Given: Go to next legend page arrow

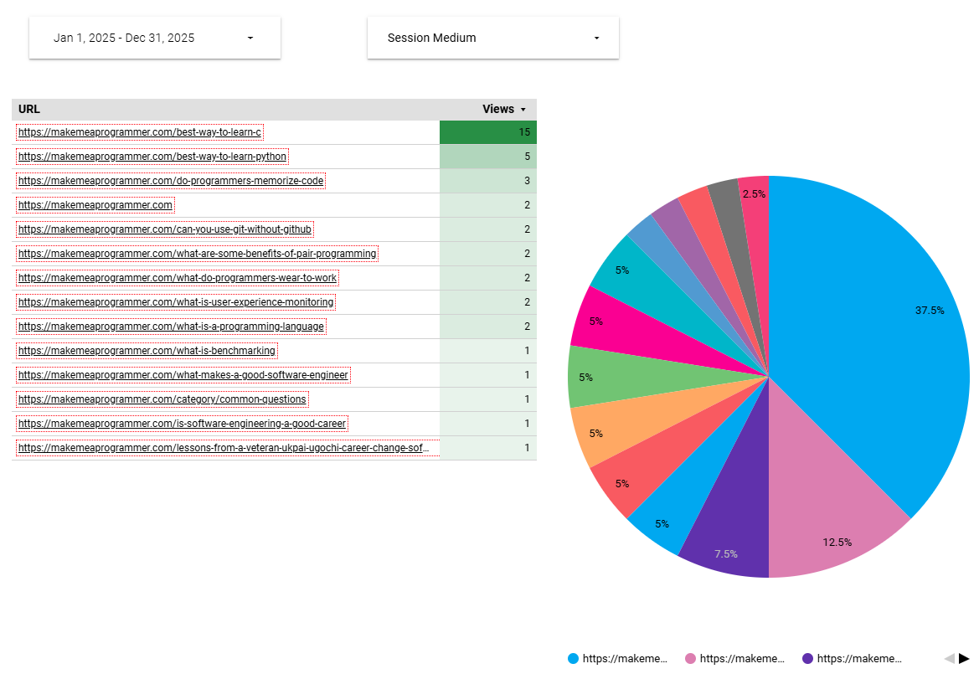Looking at the screenshot, I should 964,659.
